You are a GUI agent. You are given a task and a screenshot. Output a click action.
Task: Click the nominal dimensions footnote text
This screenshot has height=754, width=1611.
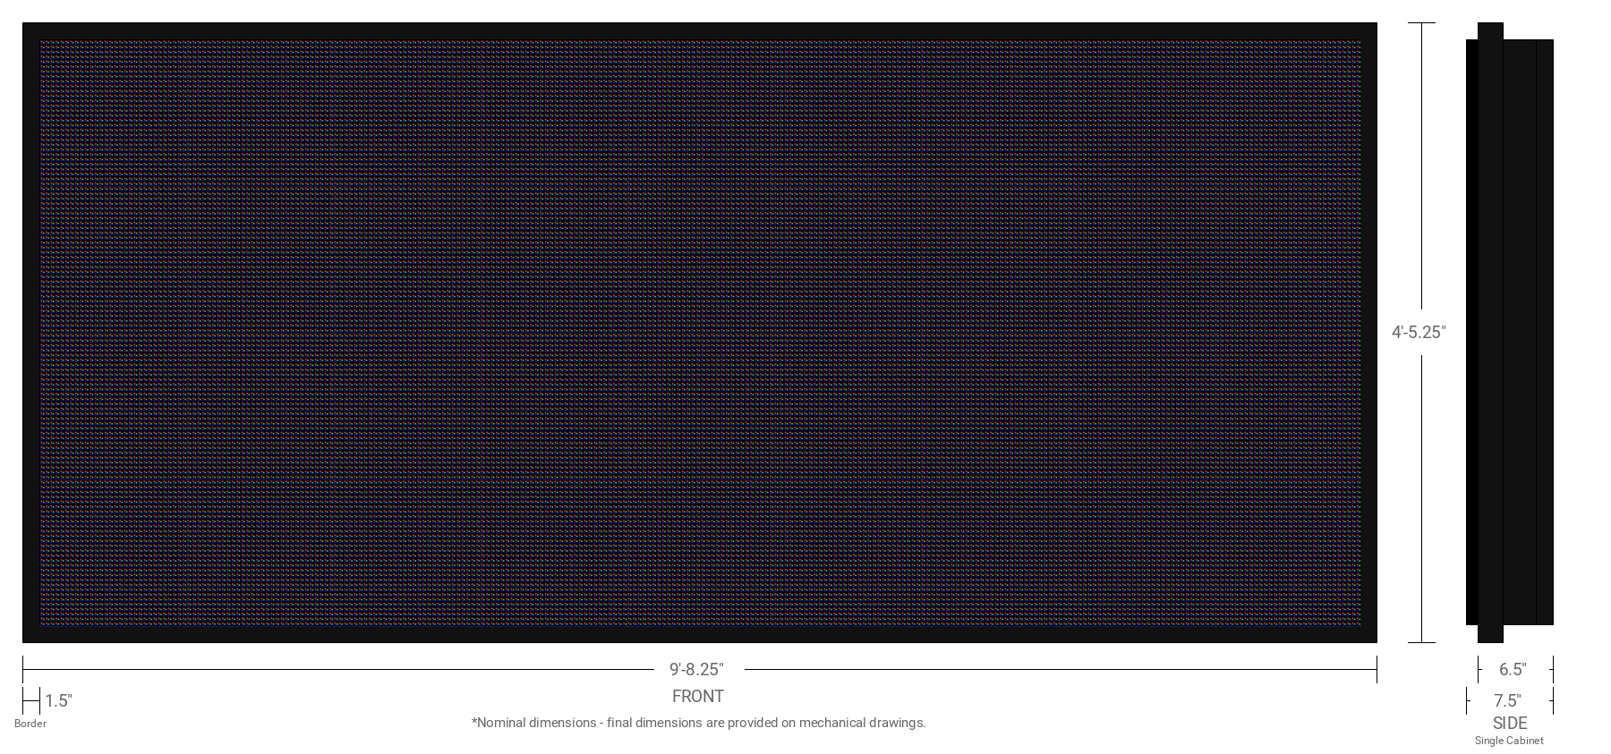[x=698, y=723]
